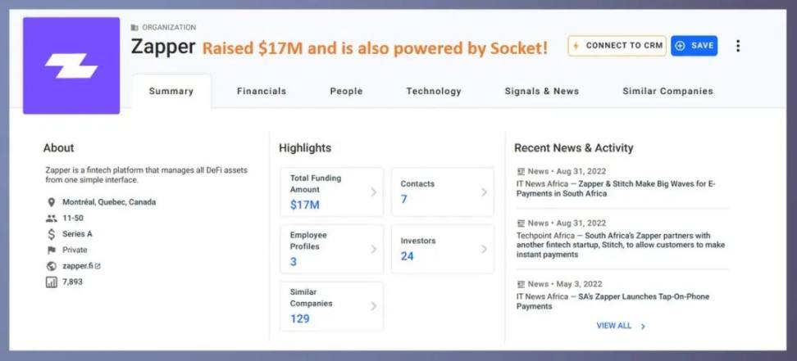The width and height of the screenshot is (797, 361).
Task: Open the Zapper & Stitch Make Big Waves article
Action: pos(616,188)
